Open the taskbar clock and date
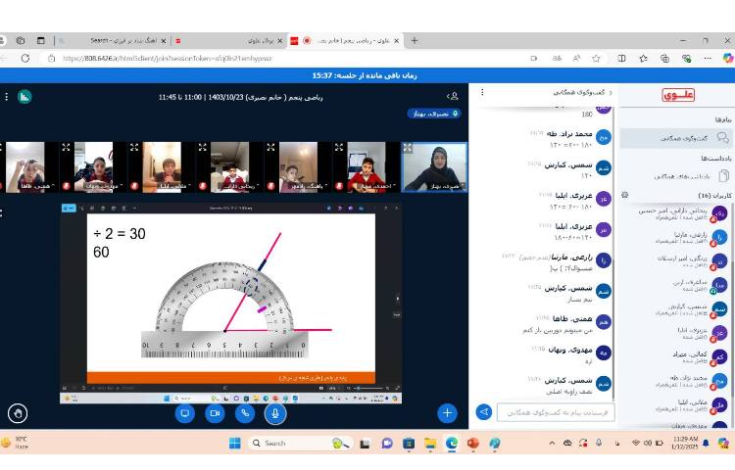Viewport: 735px width, 470px height. tap(685, 443)
